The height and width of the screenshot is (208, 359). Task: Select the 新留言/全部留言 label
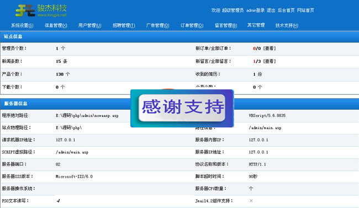coord(213,61)
